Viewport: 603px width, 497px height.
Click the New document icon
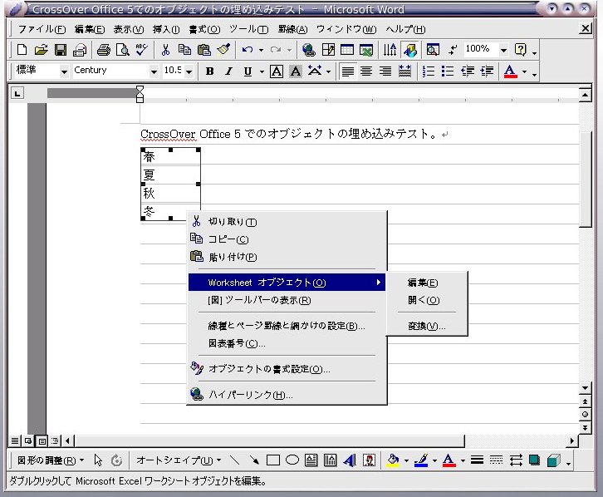[x=22, y=50]
